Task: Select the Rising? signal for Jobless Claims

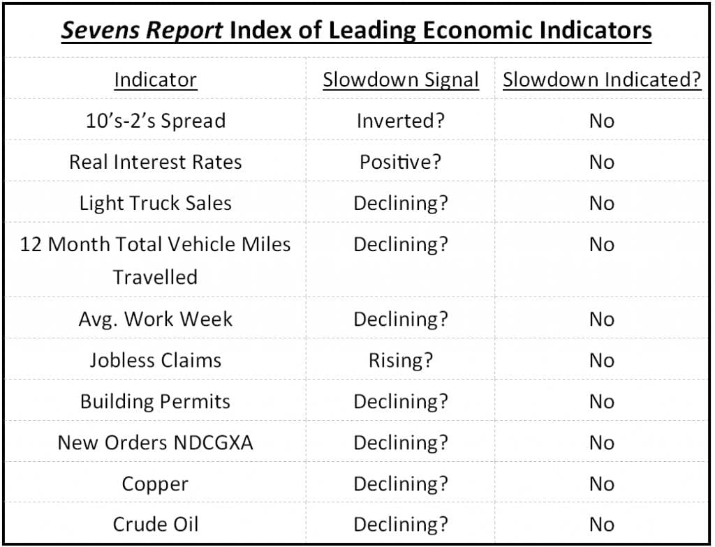Action: point(400,360)
